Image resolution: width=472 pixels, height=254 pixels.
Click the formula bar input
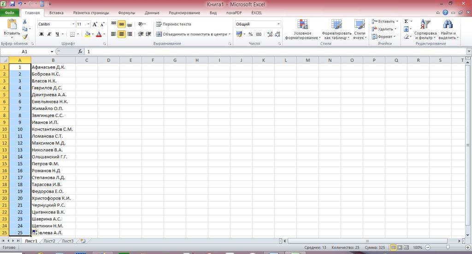point(276,52)
